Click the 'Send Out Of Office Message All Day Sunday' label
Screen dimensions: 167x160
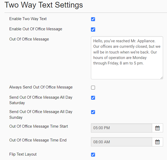point(41,114)
